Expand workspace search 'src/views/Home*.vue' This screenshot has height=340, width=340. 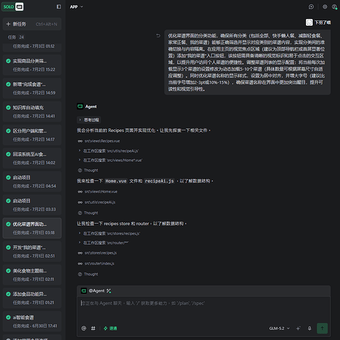click(x=110, y=160)
